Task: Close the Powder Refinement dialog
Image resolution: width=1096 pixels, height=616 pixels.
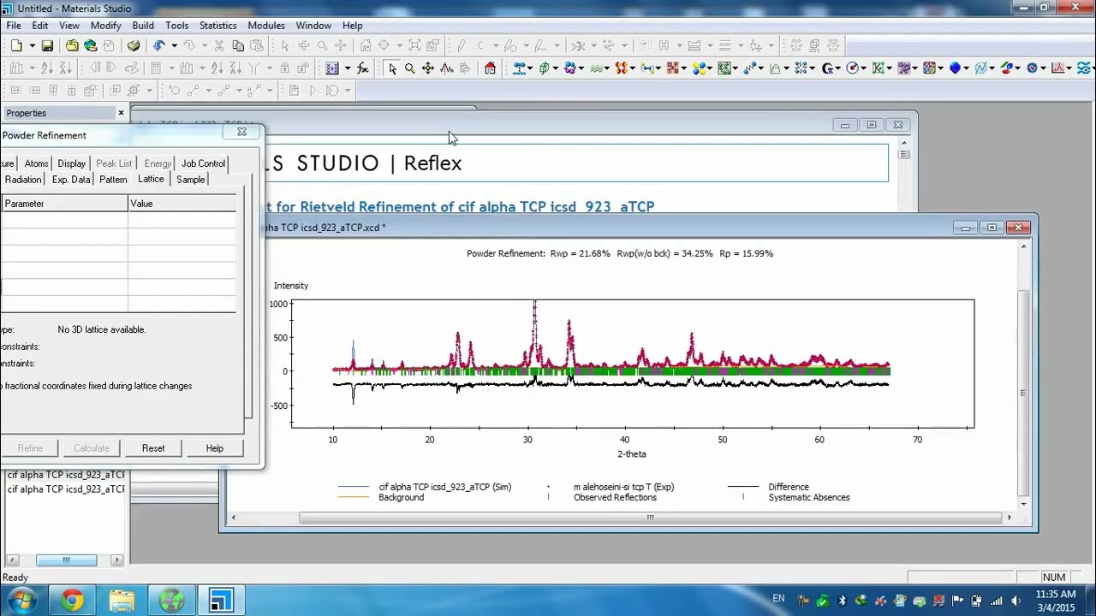Action: [x=241, y=132]
